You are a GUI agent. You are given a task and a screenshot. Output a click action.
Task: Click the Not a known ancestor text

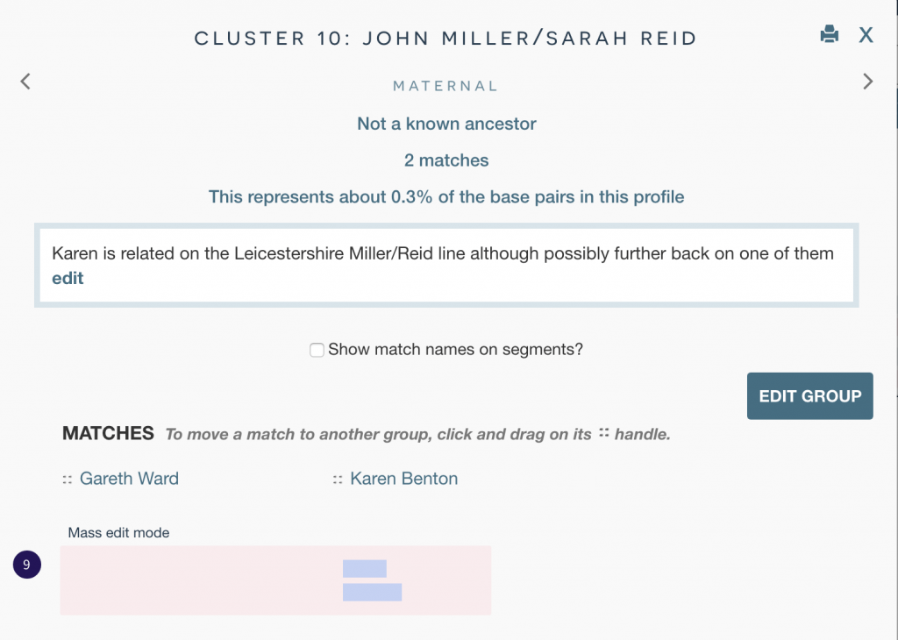pos(446,124)
